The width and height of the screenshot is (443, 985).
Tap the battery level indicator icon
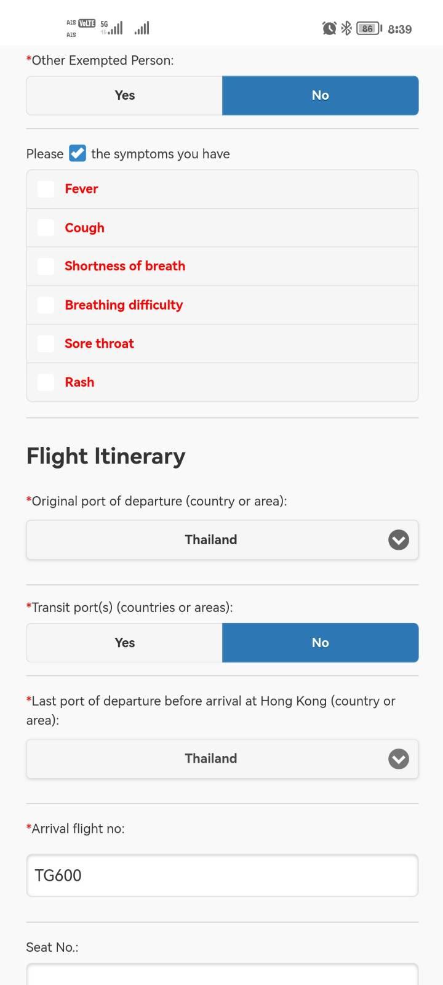pos(369,28)
